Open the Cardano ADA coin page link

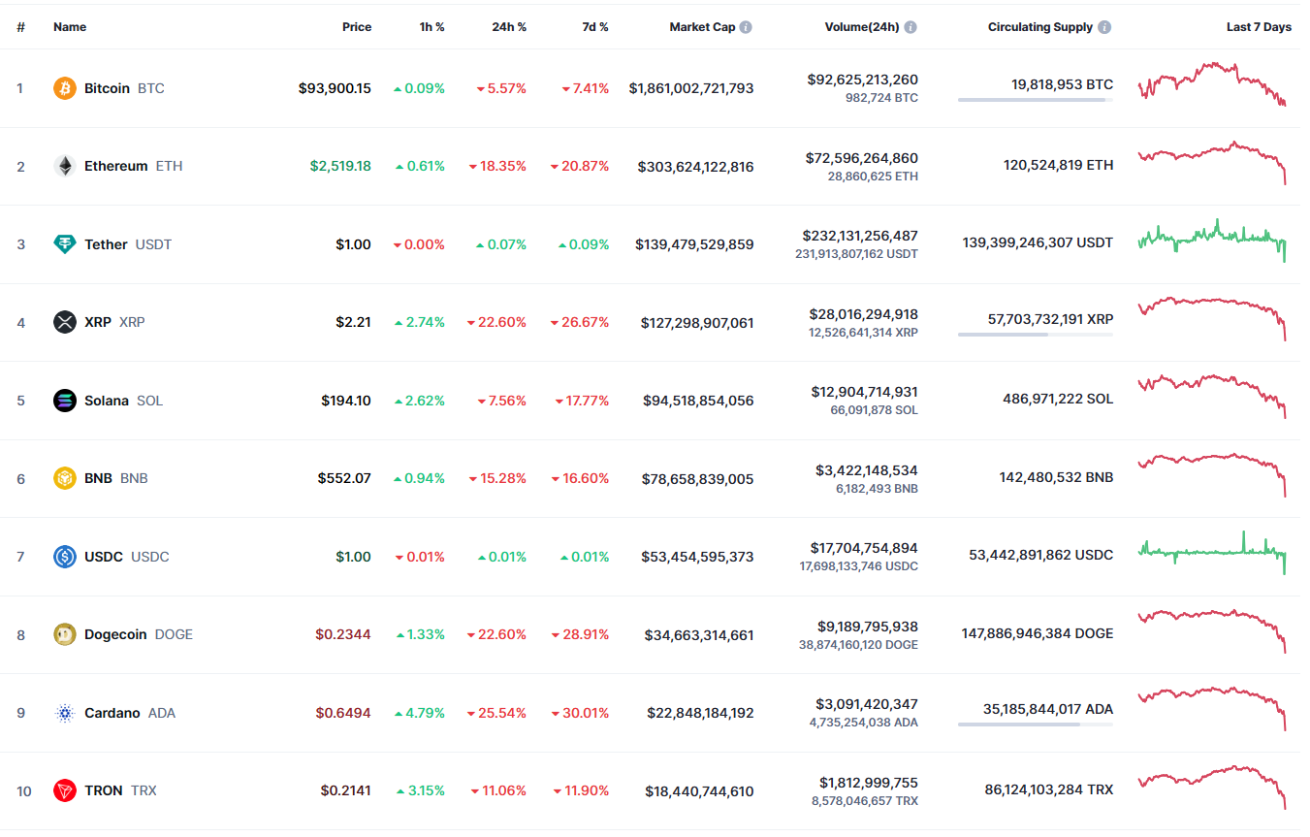tap(130, 713)
